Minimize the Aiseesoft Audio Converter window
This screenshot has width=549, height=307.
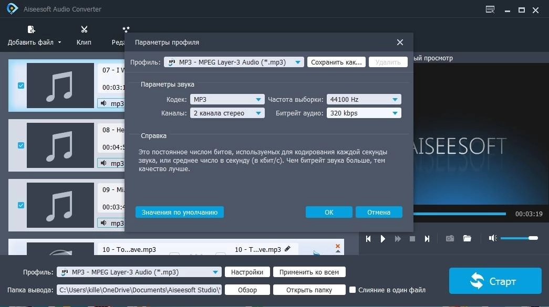[x=507, y=10]
